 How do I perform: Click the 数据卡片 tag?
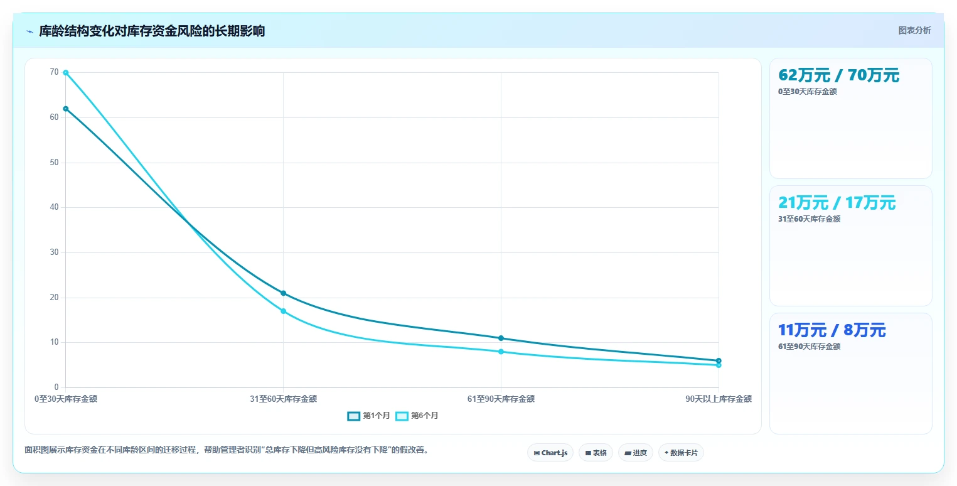coord(681,453)
